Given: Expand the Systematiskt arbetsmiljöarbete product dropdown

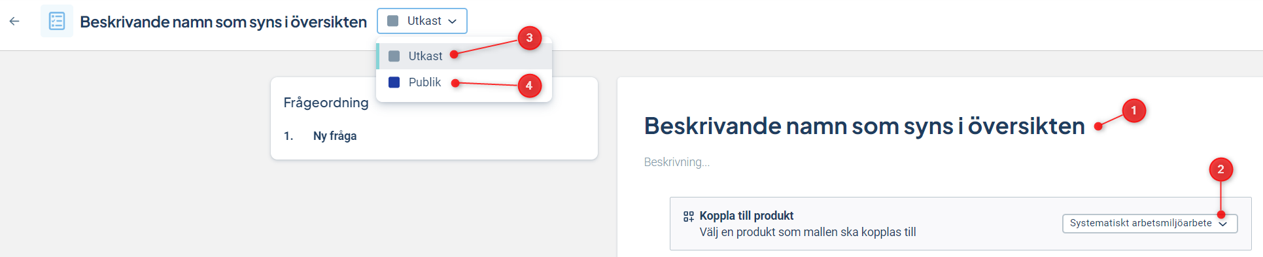Looking at the screenshot, I should tap(1149, 223).
